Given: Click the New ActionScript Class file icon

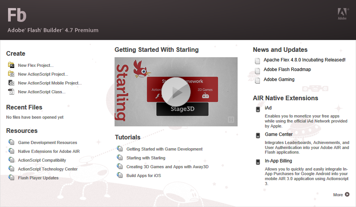Looking at the screenshot, I should click(x=11, y=92).
